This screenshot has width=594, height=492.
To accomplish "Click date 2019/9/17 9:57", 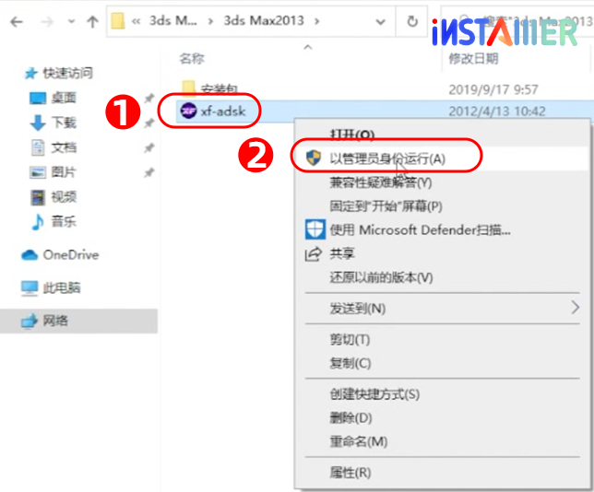I will 493,89.
